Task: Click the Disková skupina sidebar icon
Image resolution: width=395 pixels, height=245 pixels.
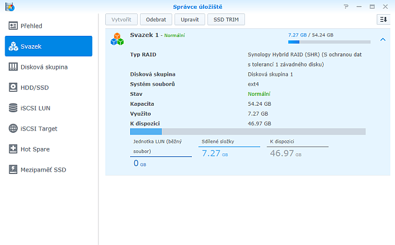Action: [x=13, y=66]
